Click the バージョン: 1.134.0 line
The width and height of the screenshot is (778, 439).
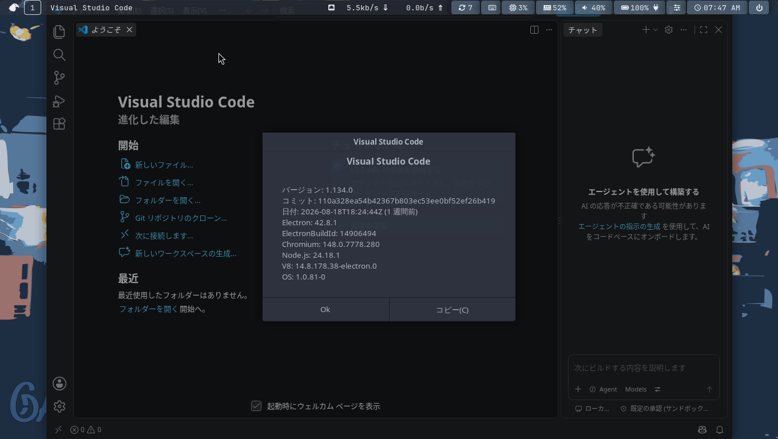tap(317, 190)
